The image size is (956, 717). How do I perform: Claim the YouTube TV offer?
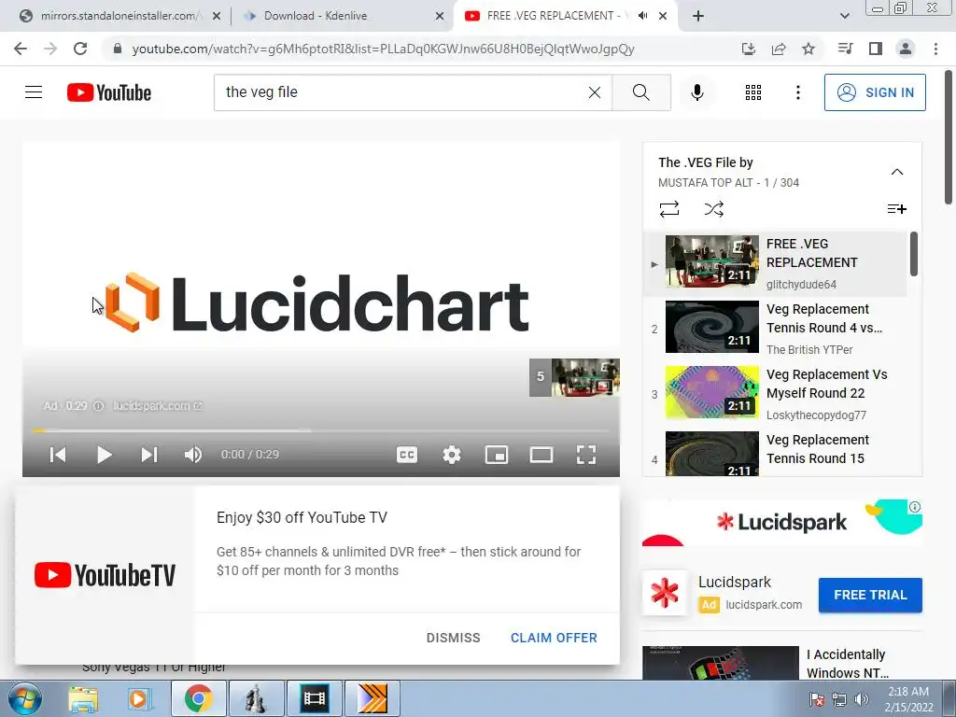[554, 638]
